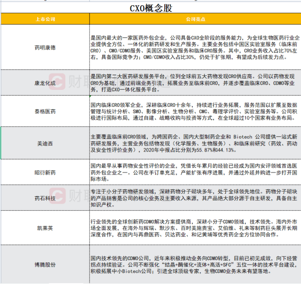Click the 昭衍新药 highlights description cell
301x284 pixels.
click(x=195, y=172)
